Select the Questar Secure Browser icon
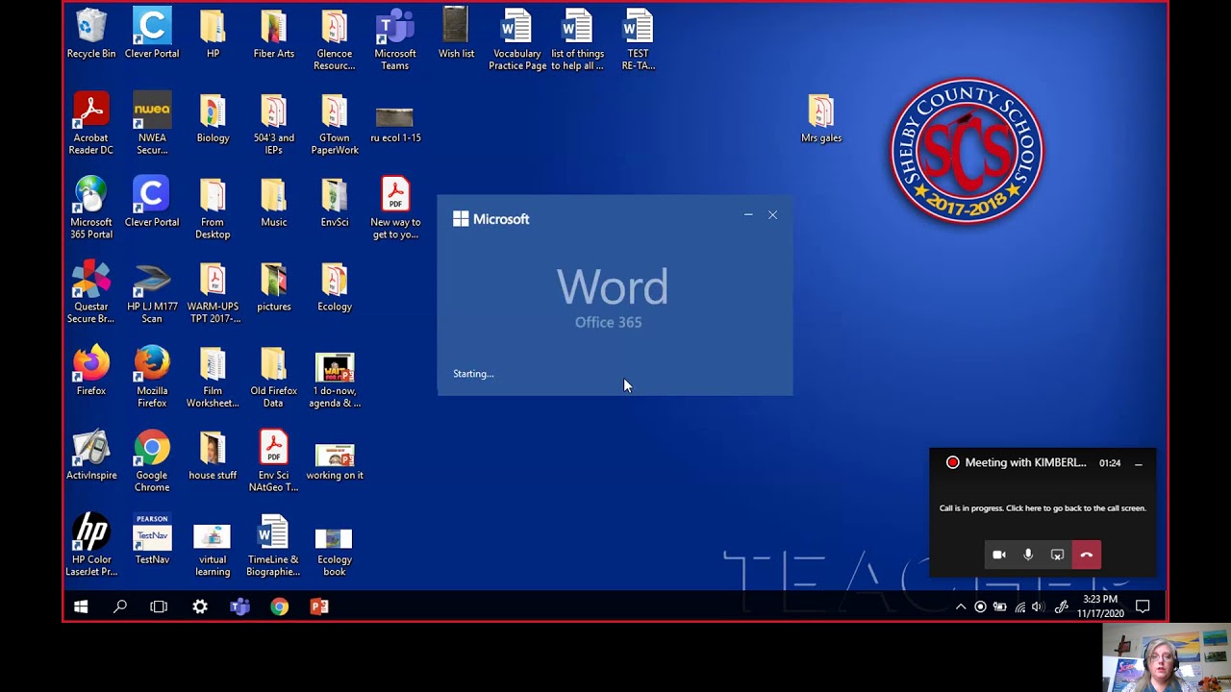 tap(91, 292)
